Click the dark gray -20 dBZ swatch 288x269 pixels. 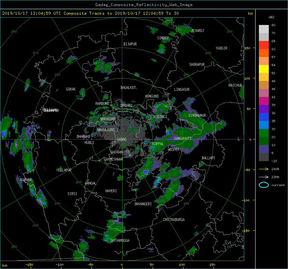[264, 157]
